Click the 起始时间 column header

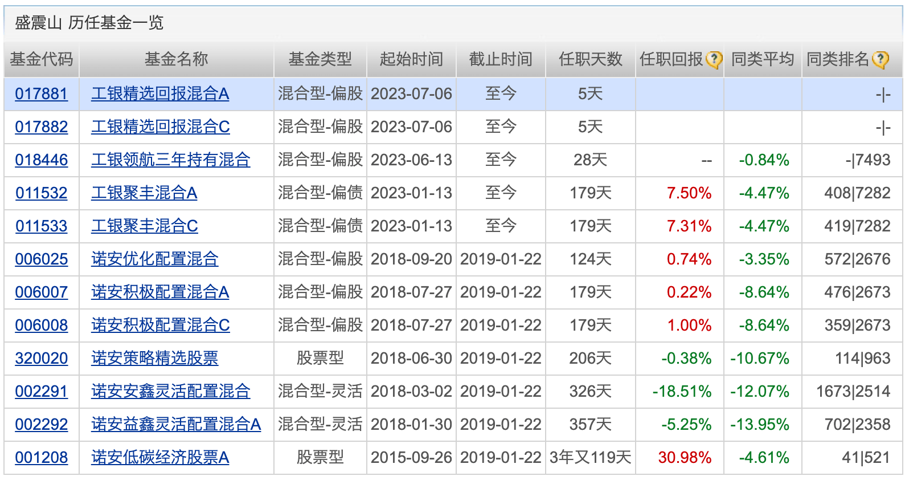pyautogui.click(x=411, y=59)
